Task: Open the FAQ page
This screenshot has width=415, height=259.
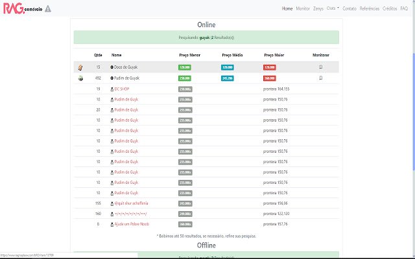Action: pyautogui.click(x=404, y=8)
